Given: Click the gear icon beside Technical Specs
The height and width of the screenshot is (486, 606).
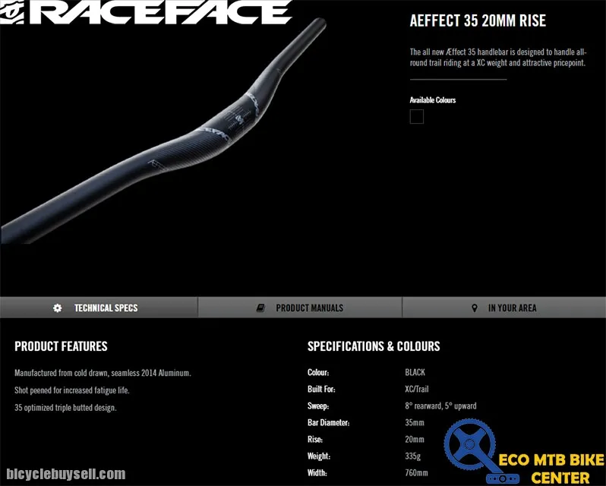Looking at the screenshot, I should pos(58,308).
